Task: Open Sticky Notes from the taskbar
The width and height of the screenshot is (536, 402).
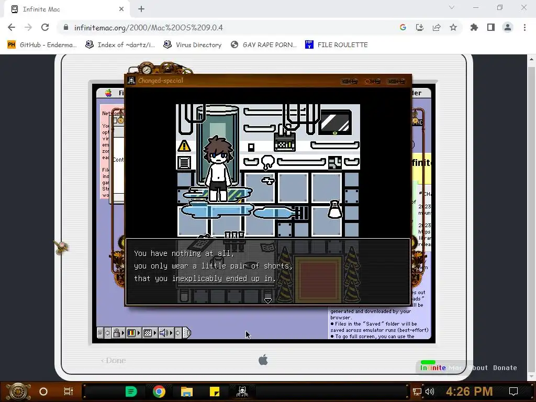Action: (214, 392)
